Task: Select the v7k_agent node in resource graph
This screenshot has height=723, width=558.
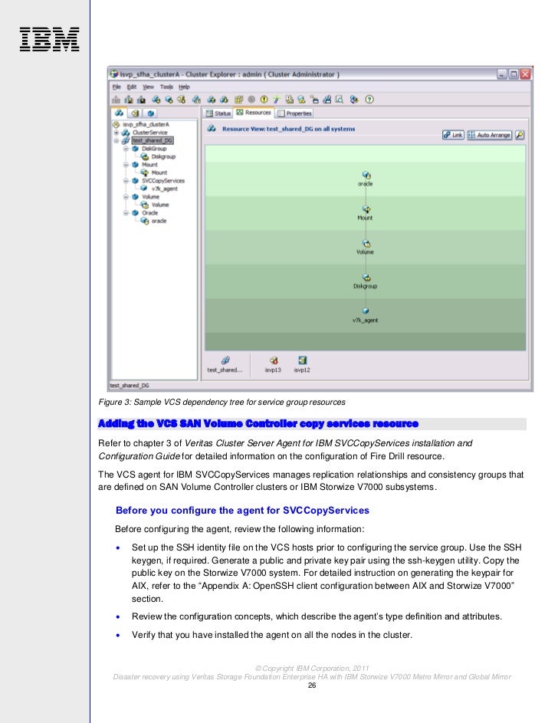Action: [366, 315]
